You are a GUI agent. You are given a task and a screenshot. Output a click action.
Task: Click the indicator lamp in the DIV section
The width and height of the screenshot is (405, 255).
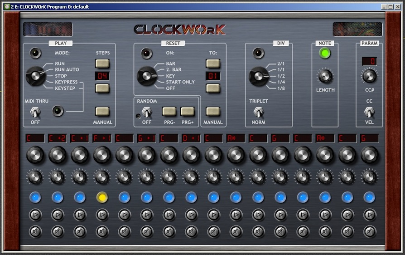click(x=258, y=53)
